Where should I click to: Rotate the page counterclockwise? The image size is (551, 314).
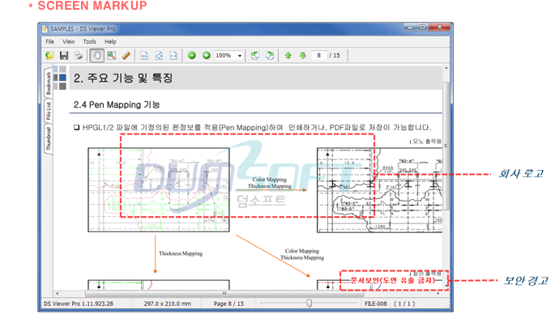(x=255, y=55)
